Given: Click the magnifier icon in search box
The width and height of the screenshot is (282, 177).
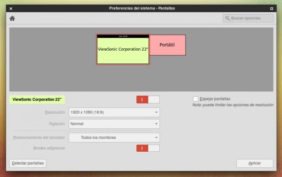Looking at the screenshot, I should click(x=228, y=18).
